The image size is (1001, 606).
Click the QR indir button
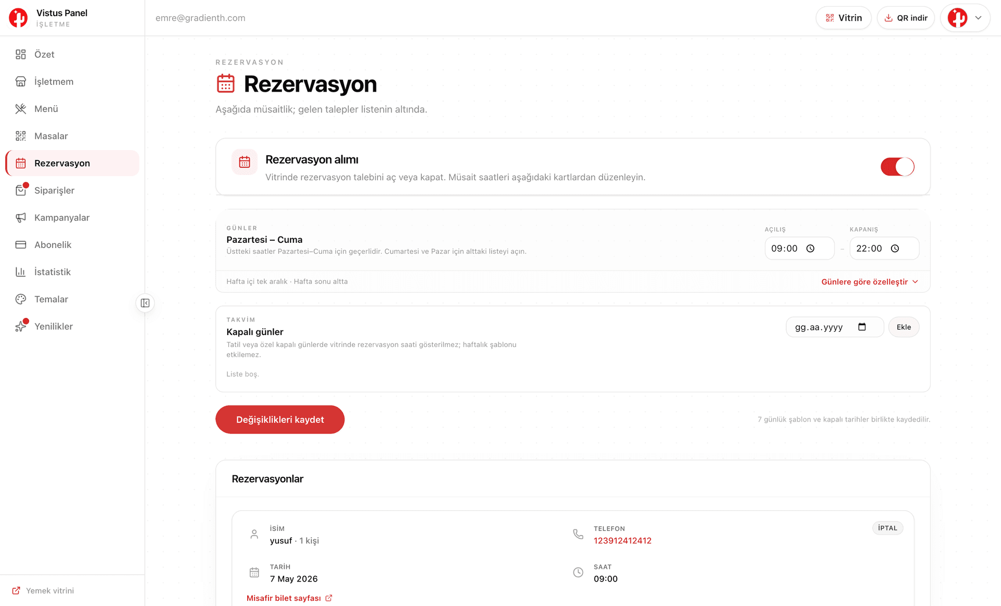(906, 18)
